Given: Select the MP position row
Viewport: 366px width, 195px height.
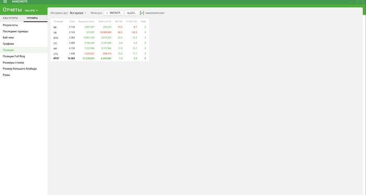Looking at the screenshot, I should [100, 48].
